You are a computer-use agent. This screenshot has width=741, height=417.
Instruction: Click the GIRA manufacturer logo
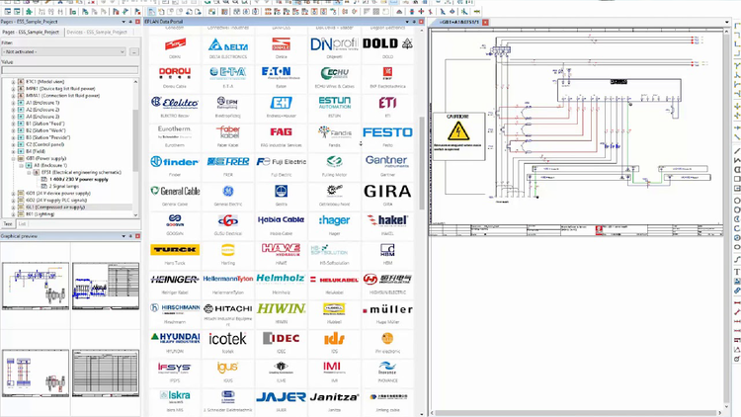click(x=387, y=191)
